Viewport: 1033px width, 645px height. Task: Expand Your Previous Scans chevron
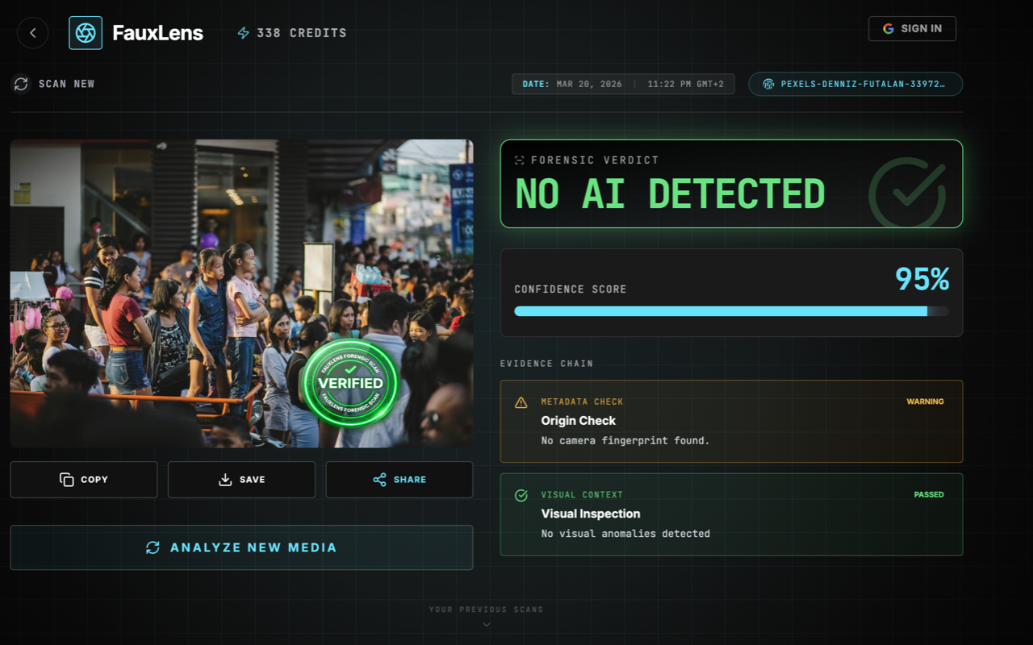click(487, 624)
